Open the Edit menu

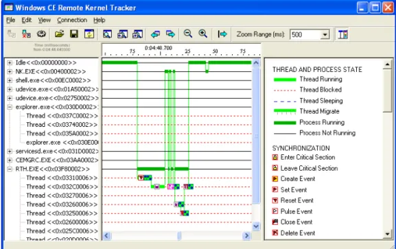(x=27, y=20)
